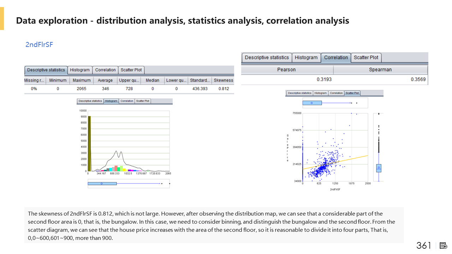Screen dimensions: 452x254
Task: Open Scatter Plot tab above Spearman header
Action: pyautogui.click(x=366, y=58)
